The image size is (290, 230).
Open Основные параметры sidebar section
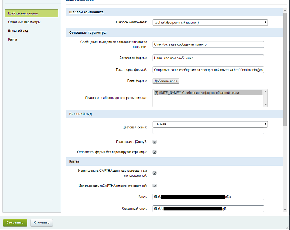pyautogui.click(x=25, y=22)
